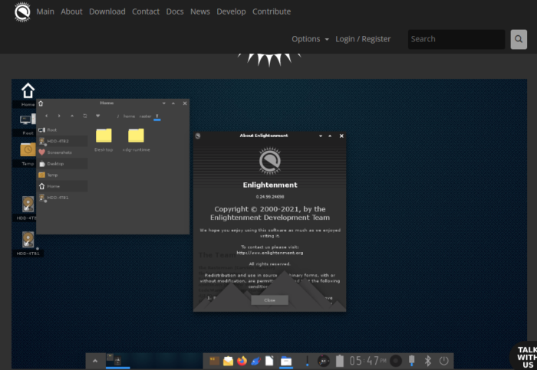Refresh the Home file manager view

coord(85,116)
